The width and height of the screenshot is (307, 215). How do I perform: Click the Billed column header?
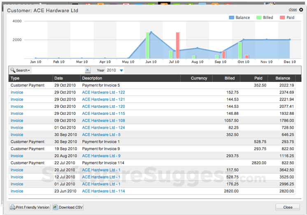226,78
